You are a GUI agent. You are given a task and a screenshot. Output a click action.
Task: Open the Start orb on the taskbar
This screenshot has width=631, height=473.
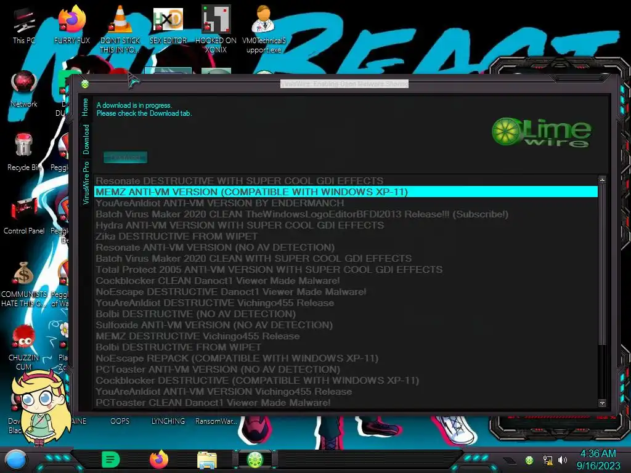[15, 460]
